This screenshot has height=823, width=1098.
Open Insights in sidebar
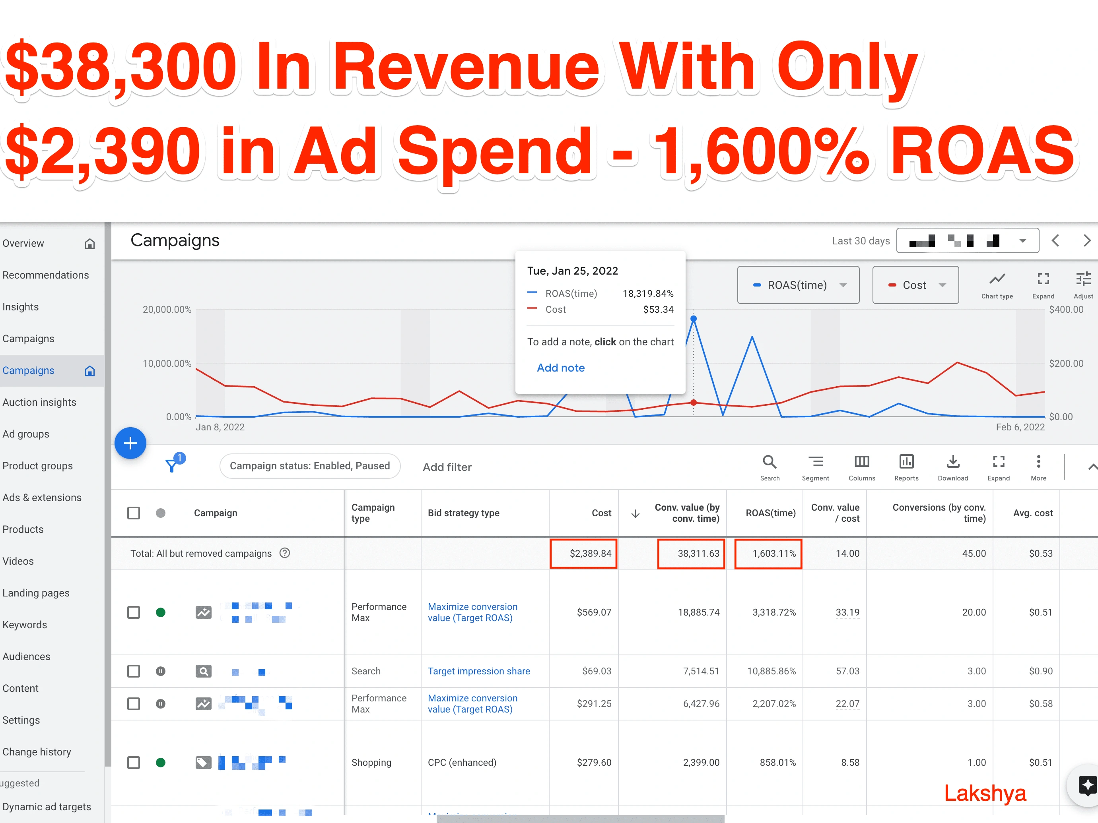coord(21,306)
